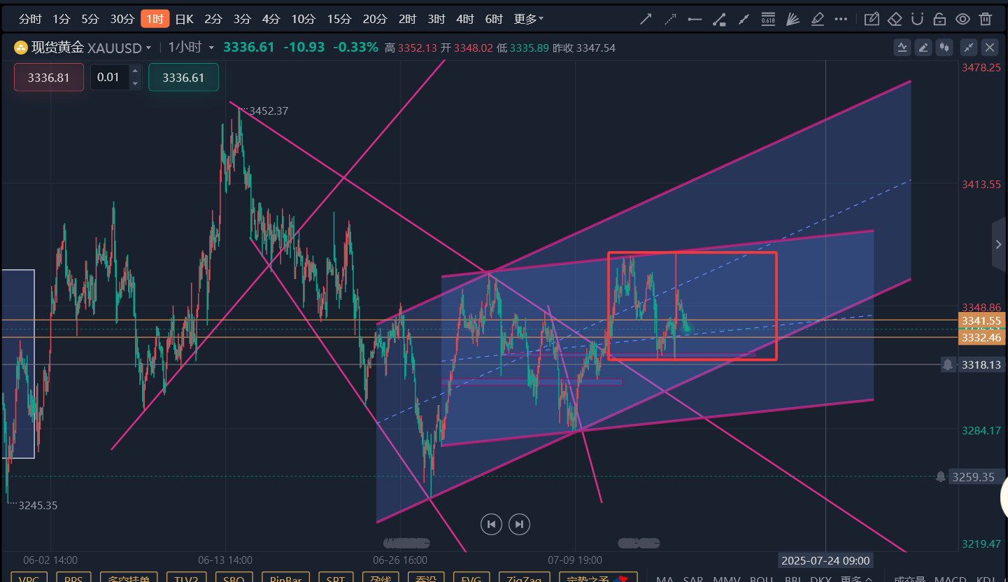Toggle the magnet snap tool
The width and height of the screenshot is (1008, 582).
click(918, 19)
